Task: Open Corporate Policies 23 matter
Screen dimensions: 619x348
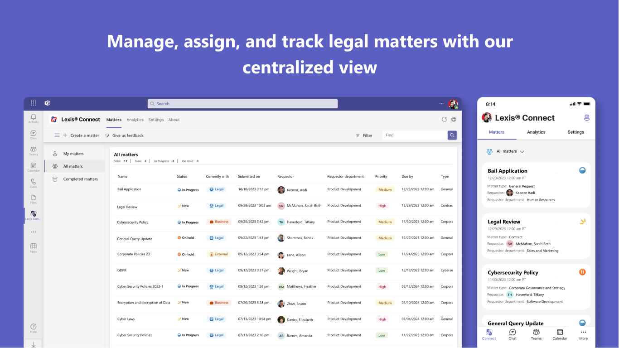Action: click(x=283, y=254)
